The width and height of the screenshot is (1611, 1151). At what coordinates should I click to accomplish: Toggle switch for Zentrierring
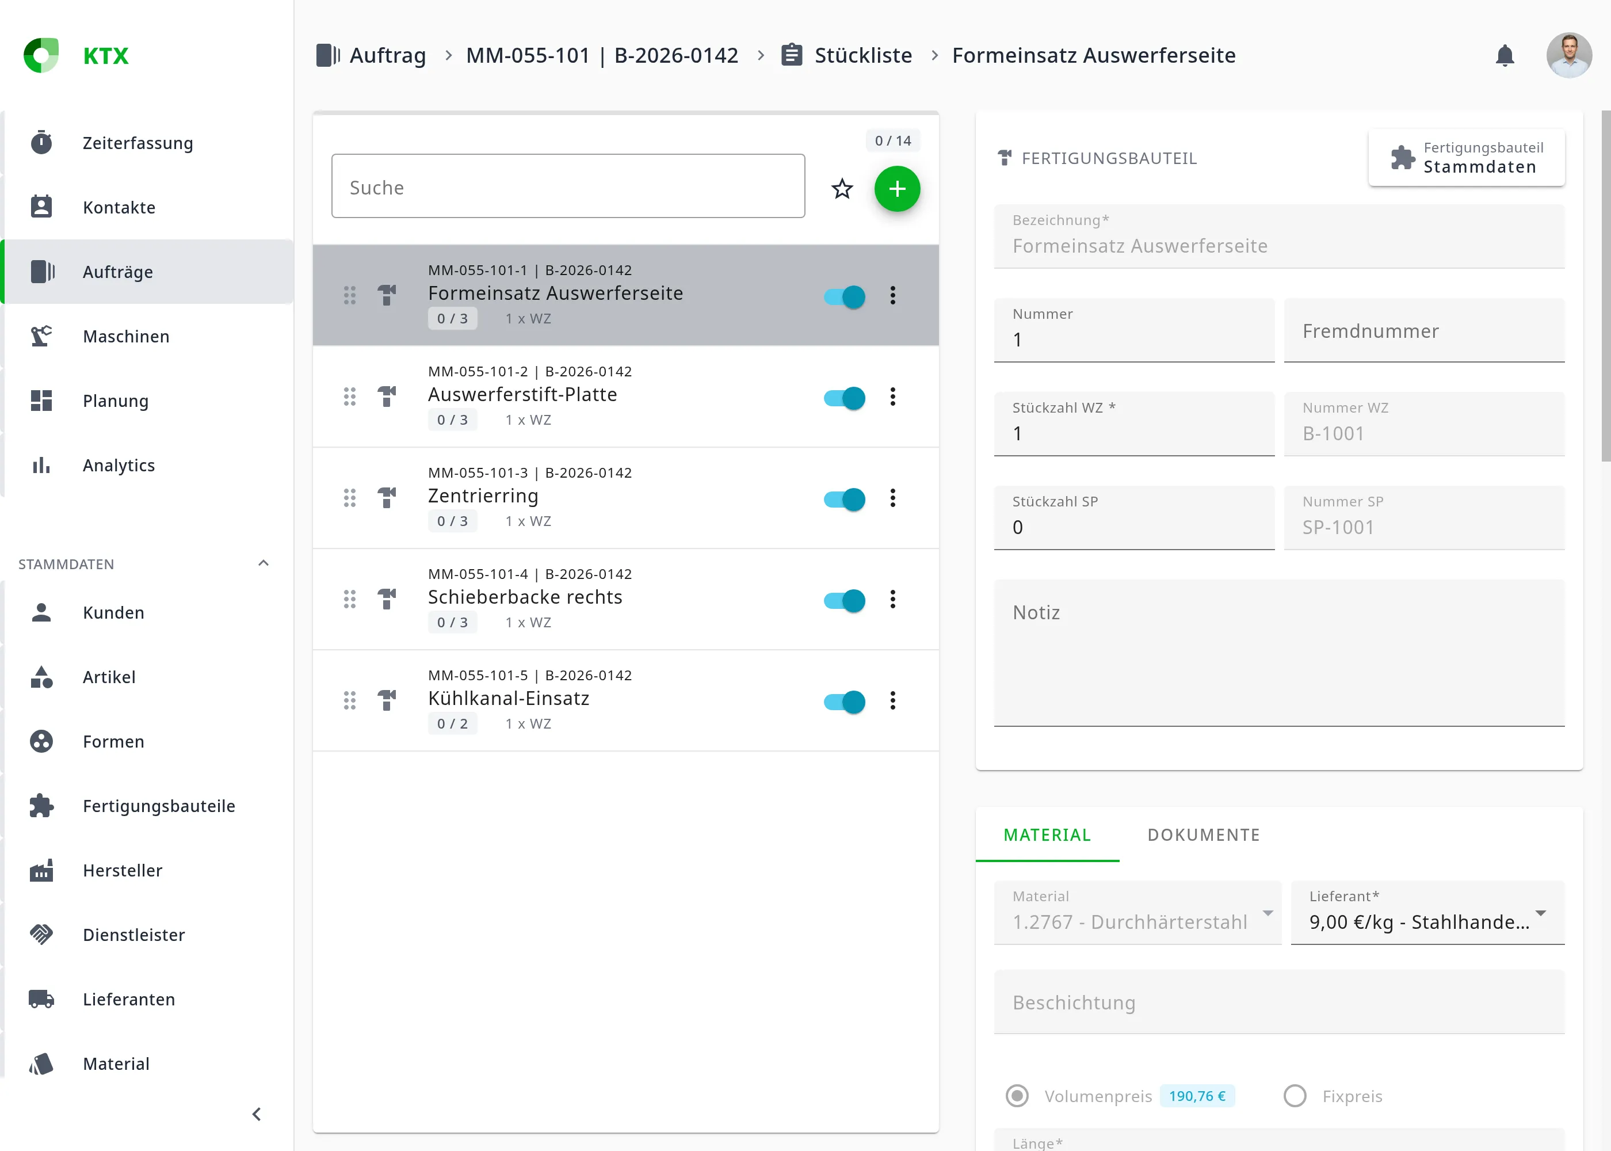point(845,500)
